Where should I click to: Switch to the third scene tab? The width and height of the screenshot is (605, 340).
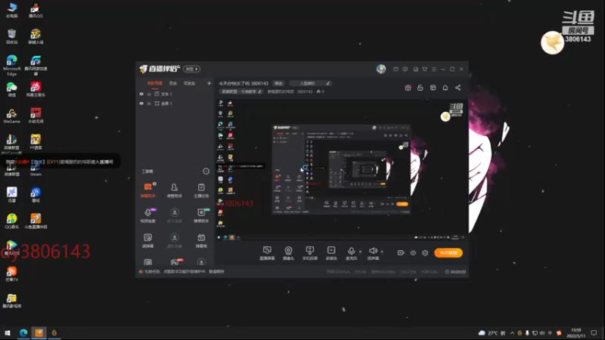tap(189, 83)
